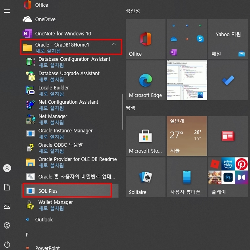
Task: Click the letter P section header
Action: (x=27, y=234)
